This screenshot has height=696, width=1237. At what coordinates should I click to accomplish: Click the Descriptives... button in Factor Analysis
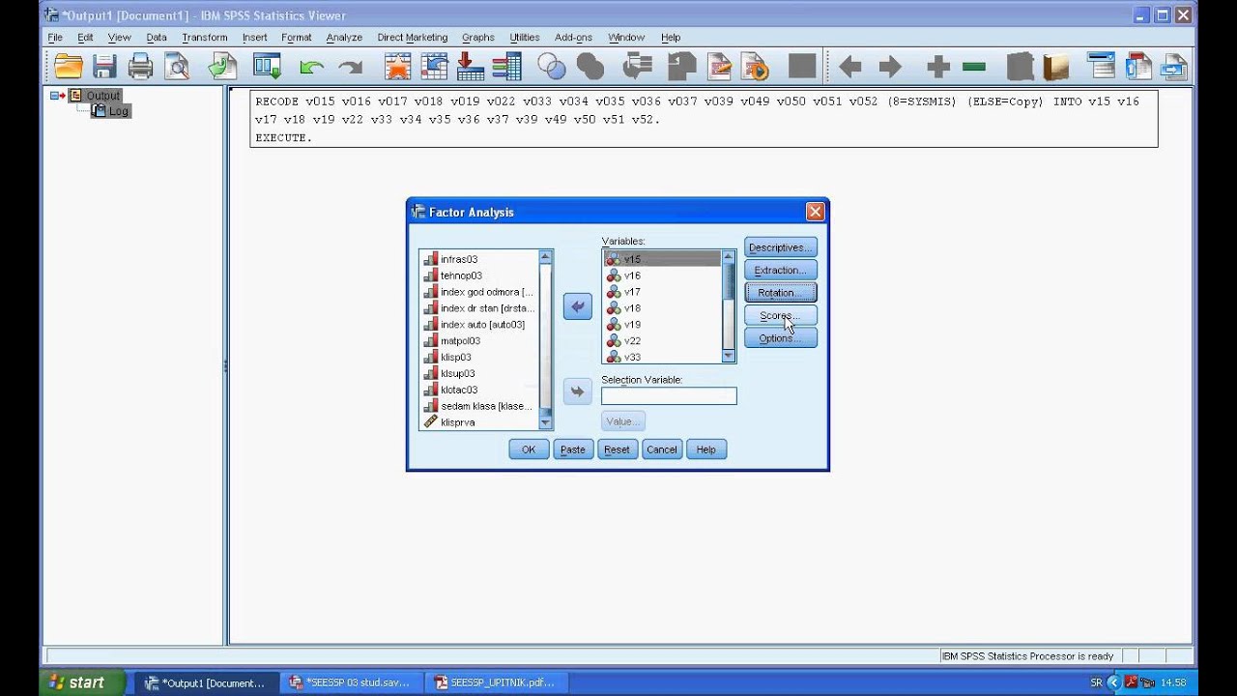[x=780, y=247]
